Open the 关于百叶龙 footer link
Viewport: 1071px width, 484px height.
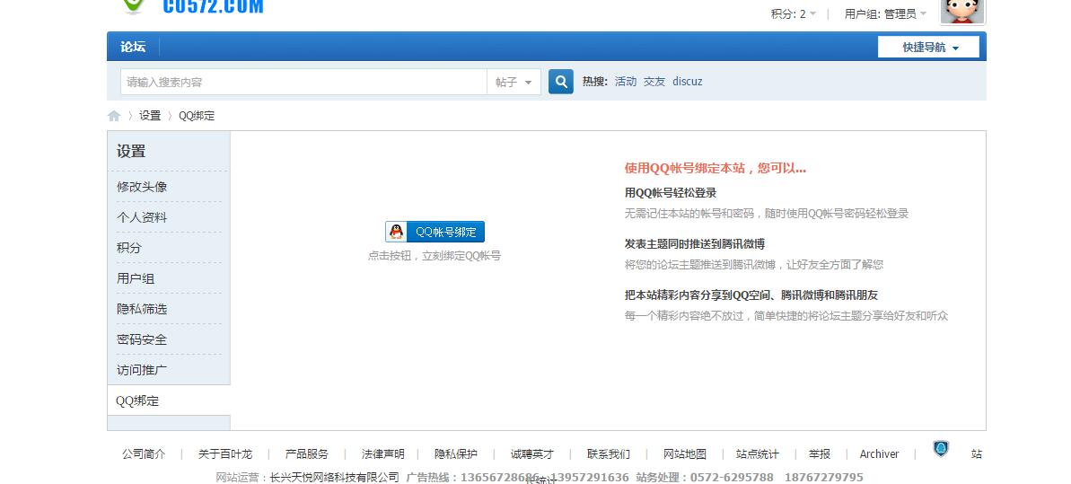coord(224,454)
